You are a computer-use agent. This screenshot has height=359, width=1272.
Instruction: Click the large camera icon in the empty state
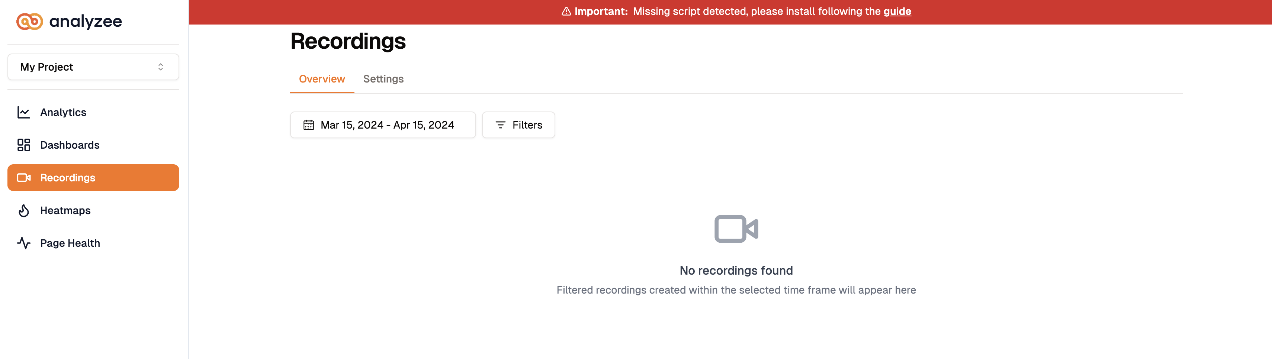coord(736,229)
